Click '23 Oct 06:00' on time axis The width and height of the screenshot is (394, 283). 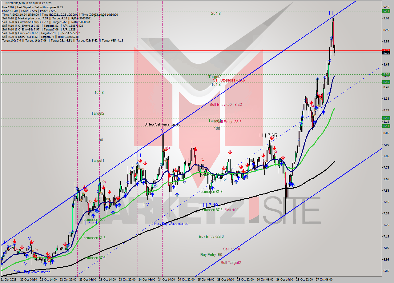(88, 280)
